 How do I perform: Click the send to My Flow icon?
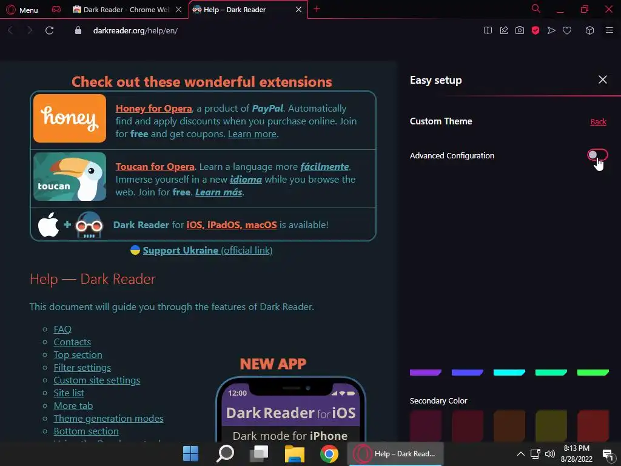[x=551, y=30]
